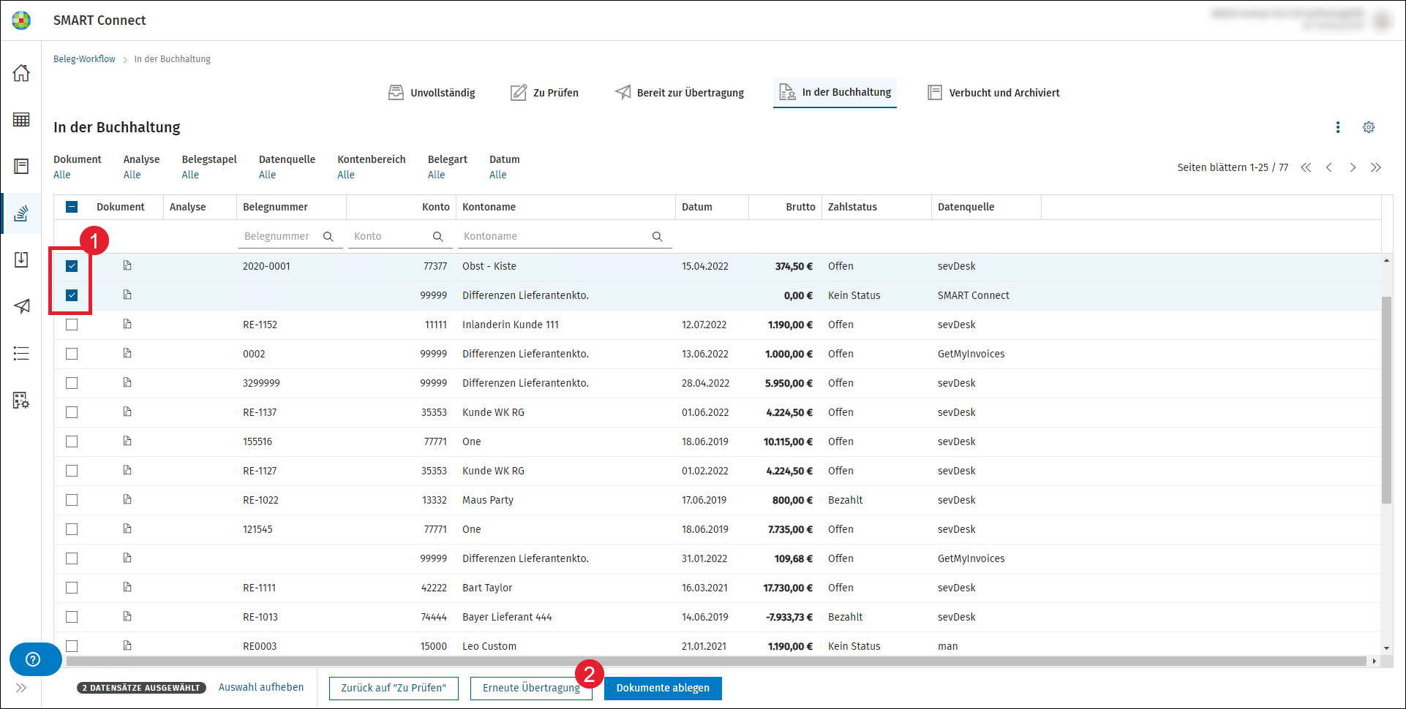This screenshot has height=709, width=1406.
Task: Open document icon for RE0003 row
Action: [x=127, y=645]
